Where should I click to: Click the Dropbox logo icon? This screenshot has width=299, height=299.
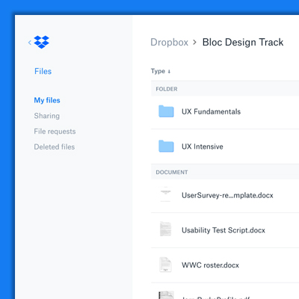(42, 42)
